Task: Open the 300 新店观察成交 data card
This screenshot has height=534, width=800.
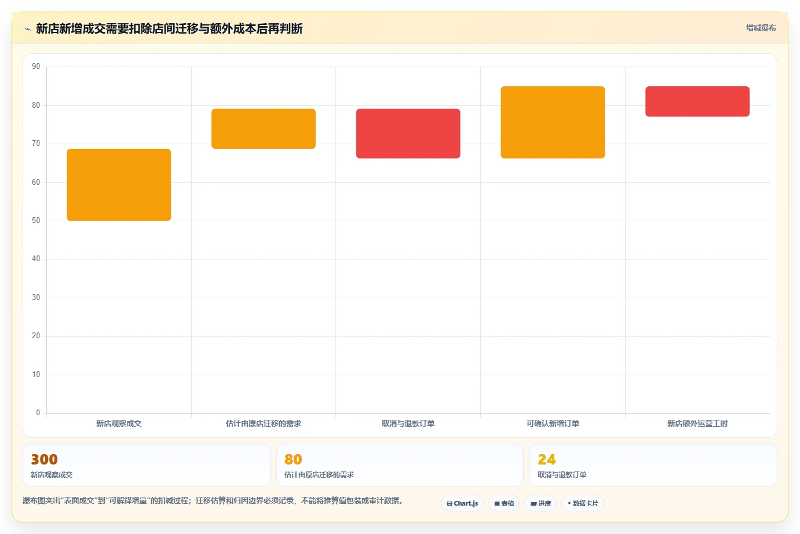Action: 147,465
